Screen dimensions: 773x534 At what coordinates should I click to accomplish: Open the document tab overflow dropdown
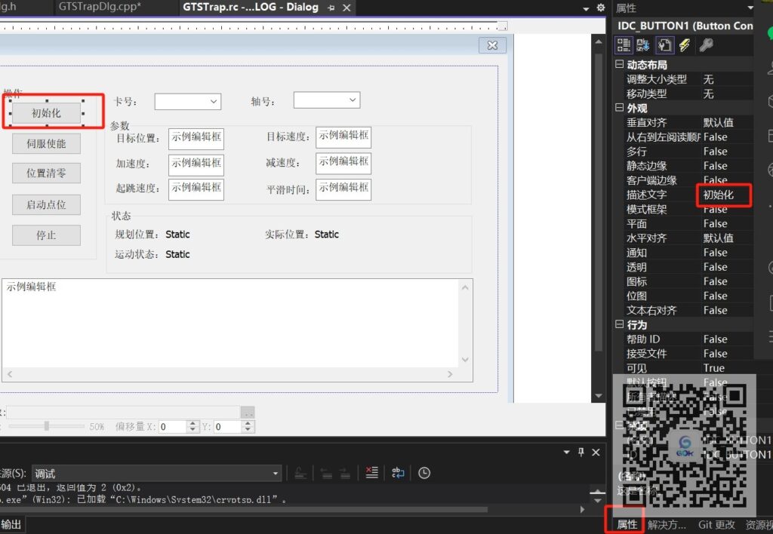point(586,8)
